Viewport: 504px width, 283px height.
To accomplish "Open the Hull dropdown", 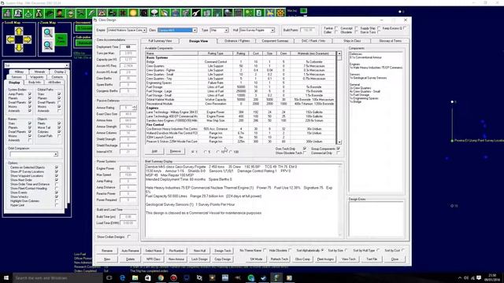I will point(272,30).
